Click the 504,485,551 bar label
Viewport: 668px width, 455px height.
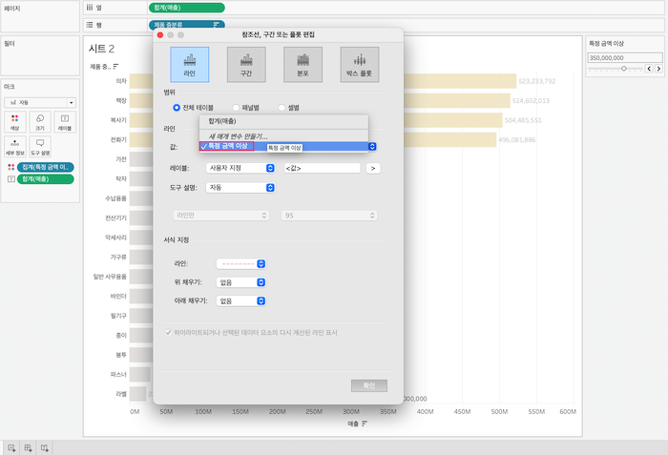[523, 120]
